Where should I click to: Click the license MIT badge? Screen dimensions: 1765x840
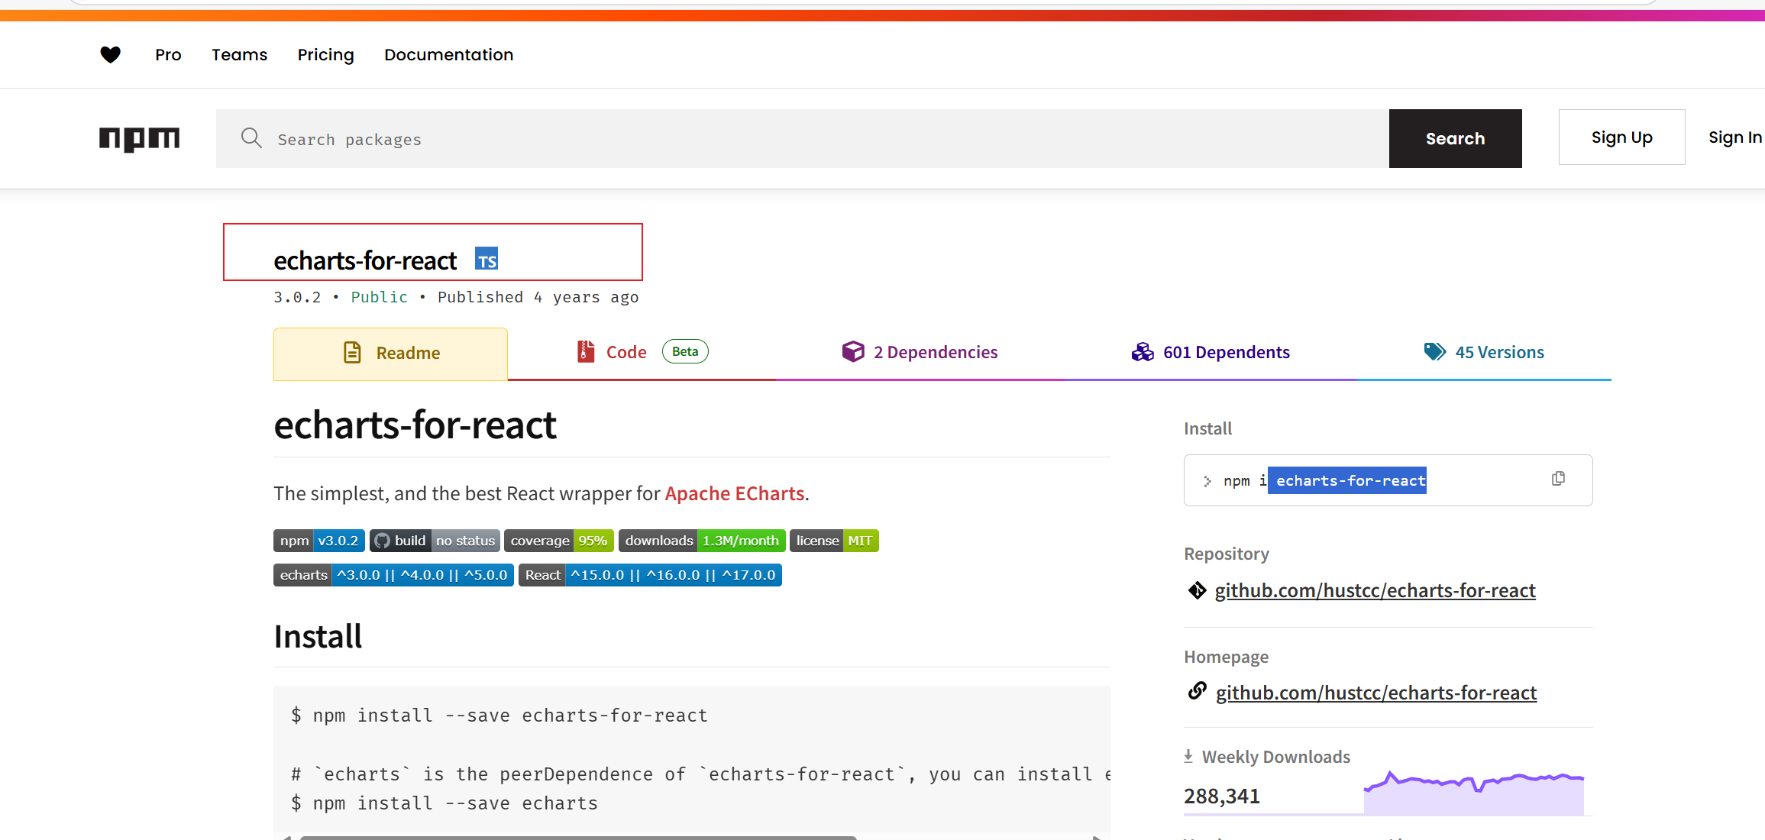point(834,541)
